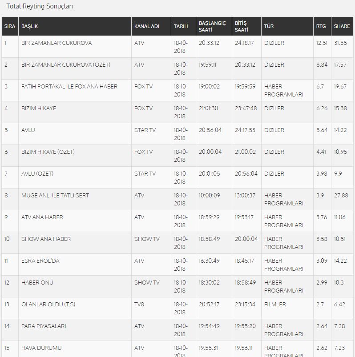Click SHARE value 10.51

(x=340, y=239)
